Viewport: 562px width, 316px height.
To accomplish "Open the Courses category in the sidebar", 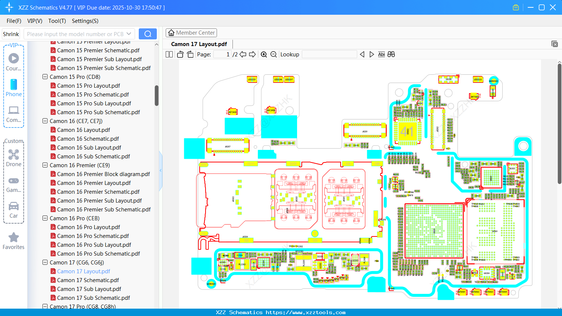I will click(x=14, y=62).
